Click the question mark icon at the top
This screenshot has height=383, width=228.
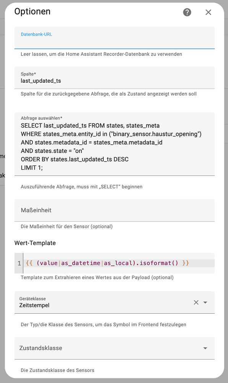(x=187, y=12)
